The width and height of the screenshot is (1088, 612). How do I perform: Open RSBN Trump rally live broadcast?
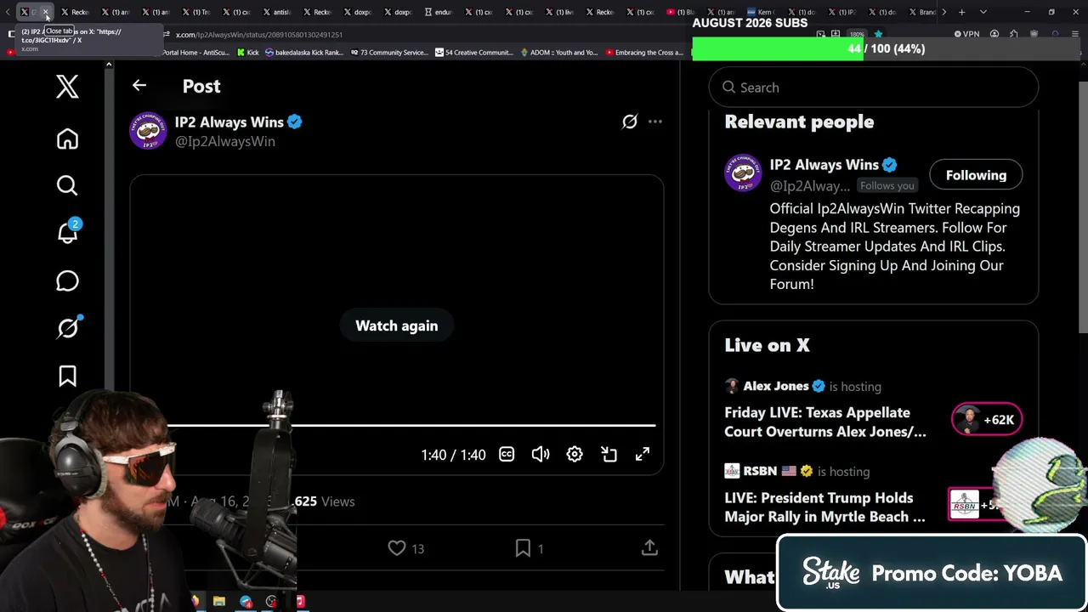(824, 507)
